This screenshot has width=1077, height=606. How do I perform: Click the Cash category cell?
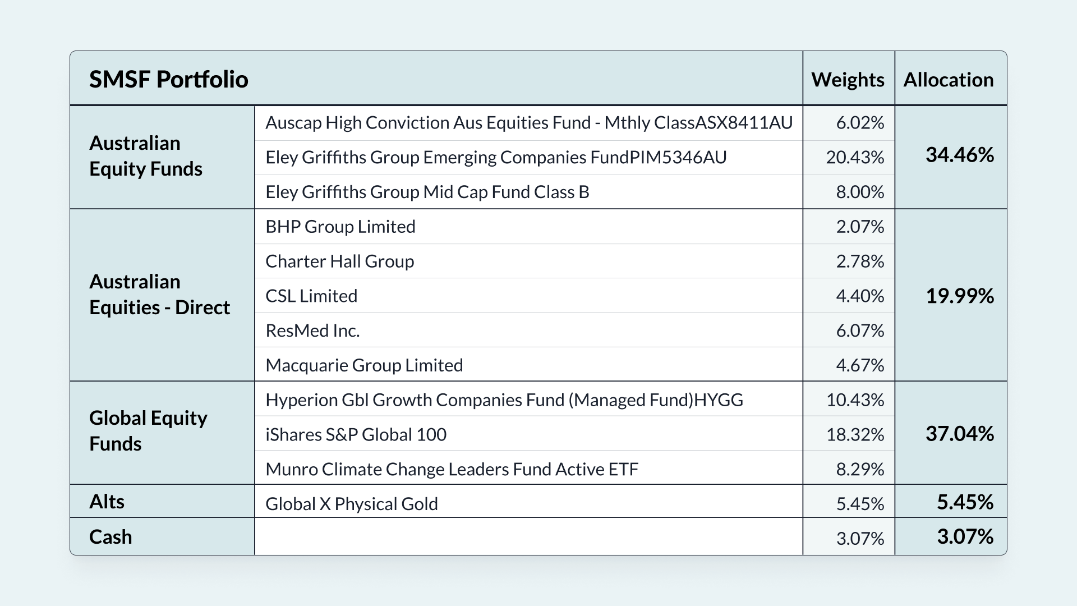point(111,537)
